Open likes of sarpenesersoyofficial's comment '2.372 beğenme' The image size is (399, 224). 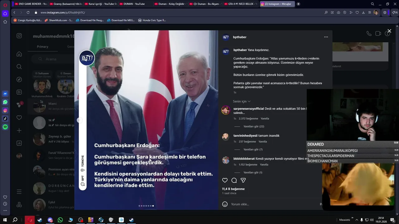click(x=248, y=119)
